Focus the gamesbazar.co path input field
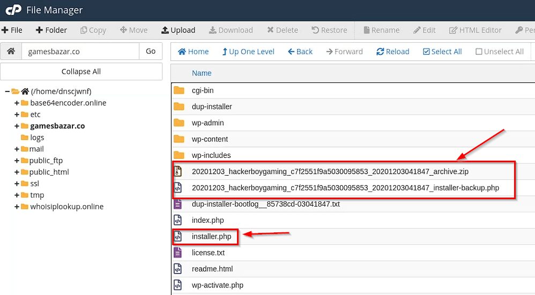The image size is (535, 295). tap(80, 51)
